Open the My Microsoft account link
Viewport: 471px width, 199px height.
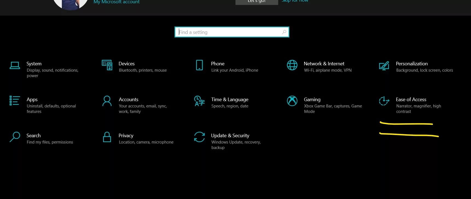pos(117,2)
